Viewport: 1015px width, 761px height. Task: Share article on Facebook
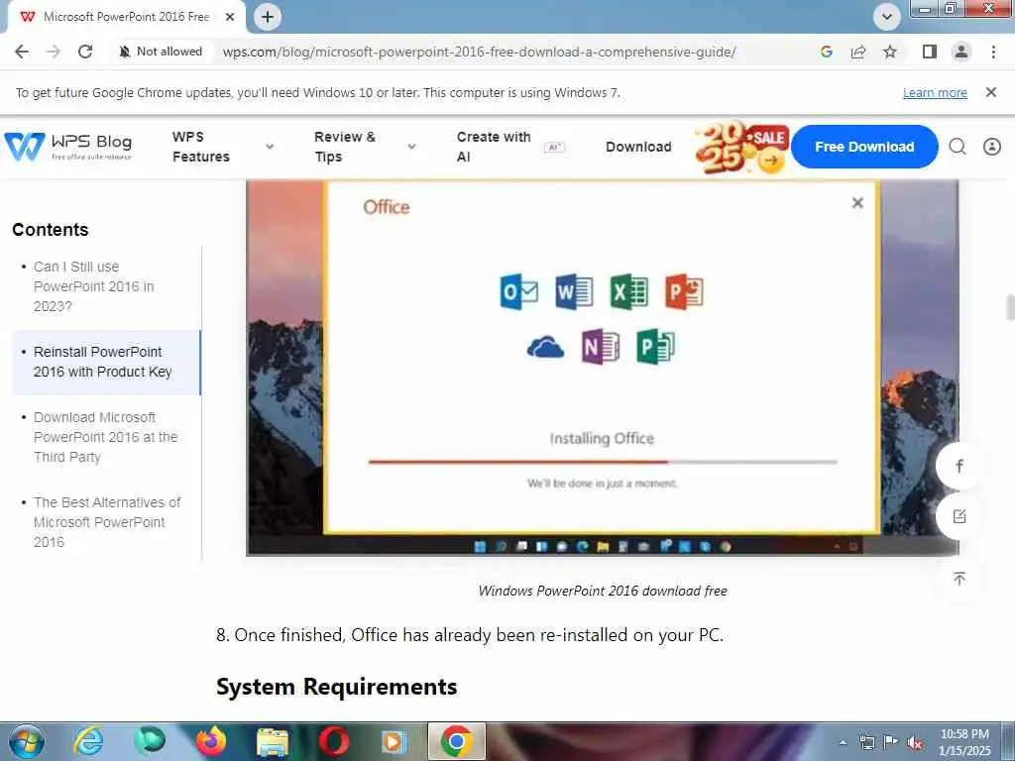[x=959, y=466]
